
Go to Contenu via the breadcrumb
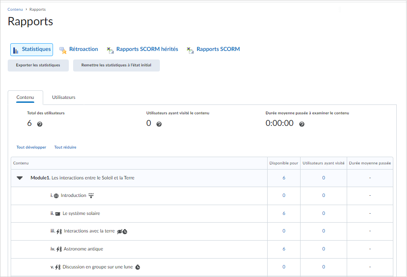pyautogui.click(x=15, y=9)
